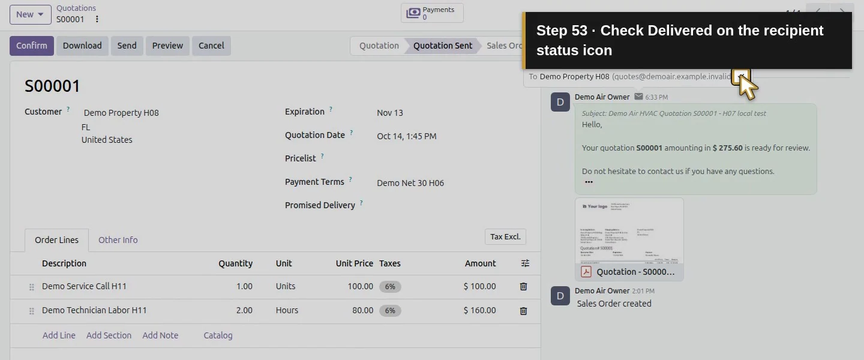Viewport: 864px width, 360px height.
Task: Expand the trimmed email content ellipsis
Action: point(589,182)
